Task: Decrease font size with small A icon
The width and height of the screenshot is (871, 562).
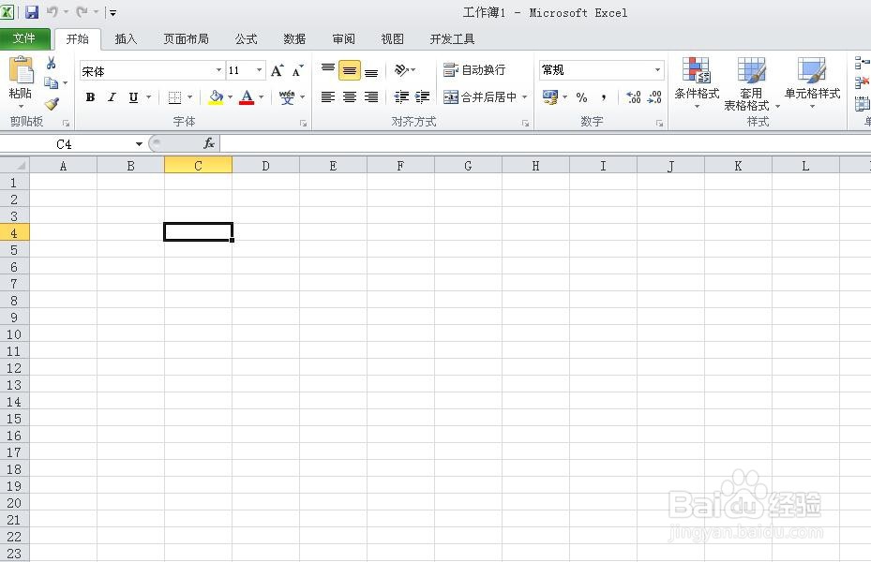Action: click(x=298, y=70)
